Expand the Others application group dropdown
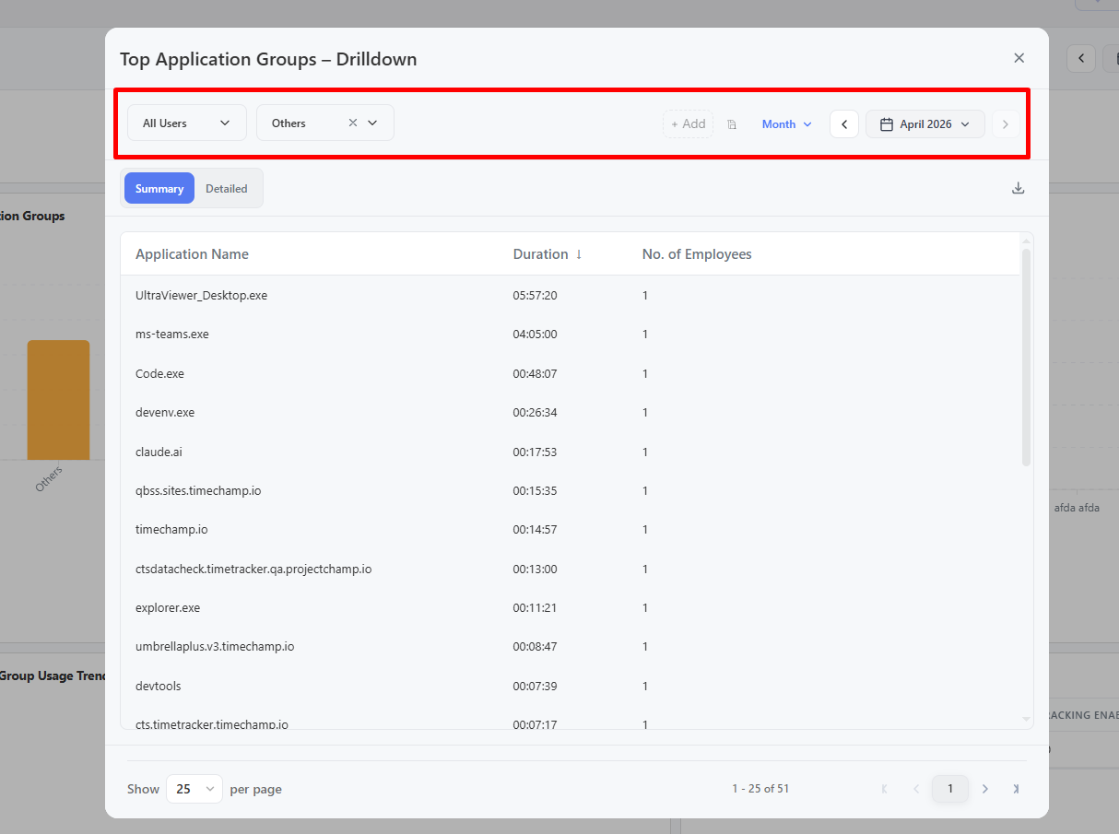The image size is (1119, 834). tap(372, 123)
